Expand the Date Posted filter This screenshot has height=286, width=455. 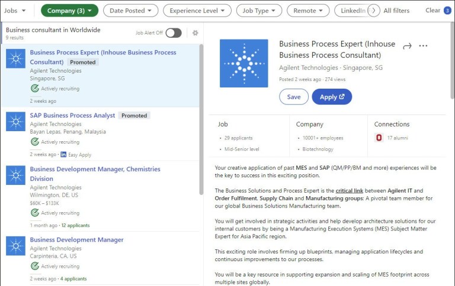pos(131,11)
